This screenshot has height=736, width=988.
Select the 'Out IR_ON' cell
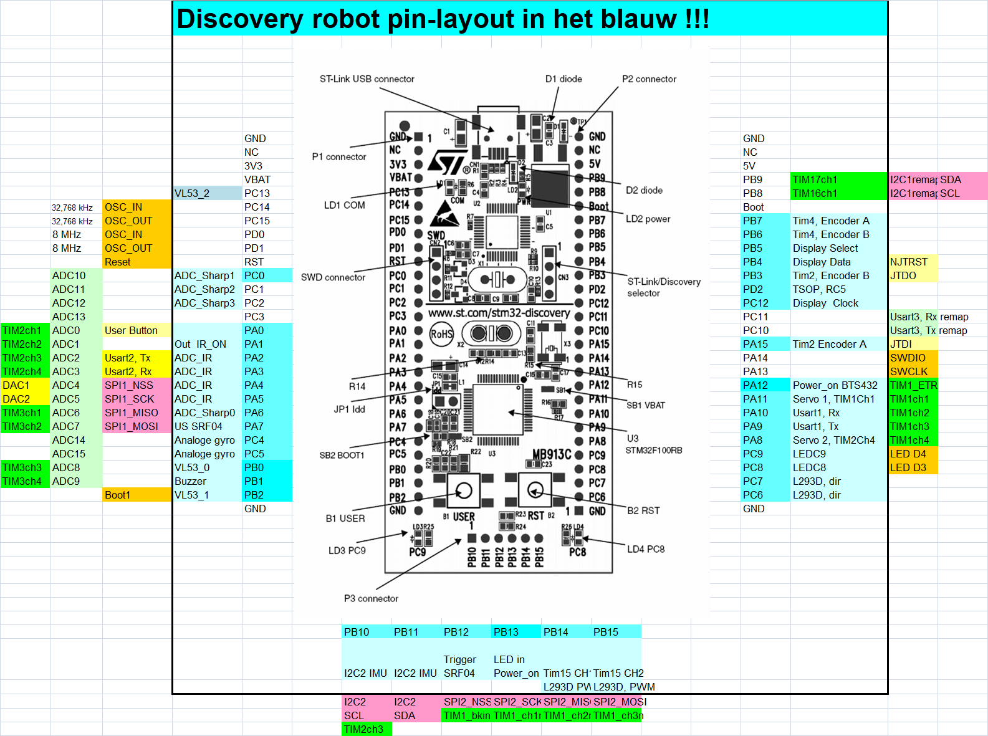[x=208, y=344]
